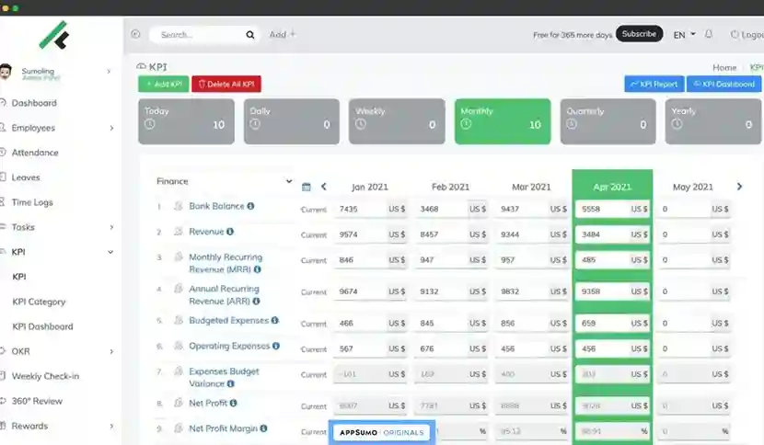
Task: Click the user icon beside Operating Expenses
Action: pos(179,346)
